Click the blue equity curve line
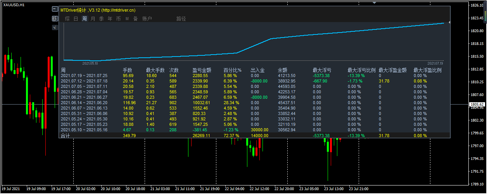This screenshot has height=194, width=487. pyautogui.click(x=254, y=45)
